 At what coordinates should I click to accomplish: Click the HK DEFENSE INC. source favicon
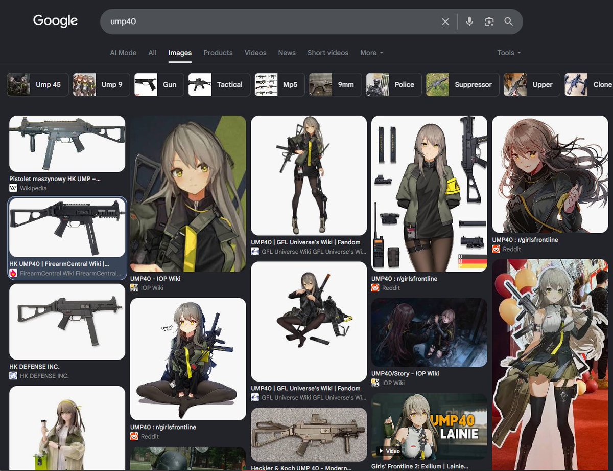coord(13,376)
